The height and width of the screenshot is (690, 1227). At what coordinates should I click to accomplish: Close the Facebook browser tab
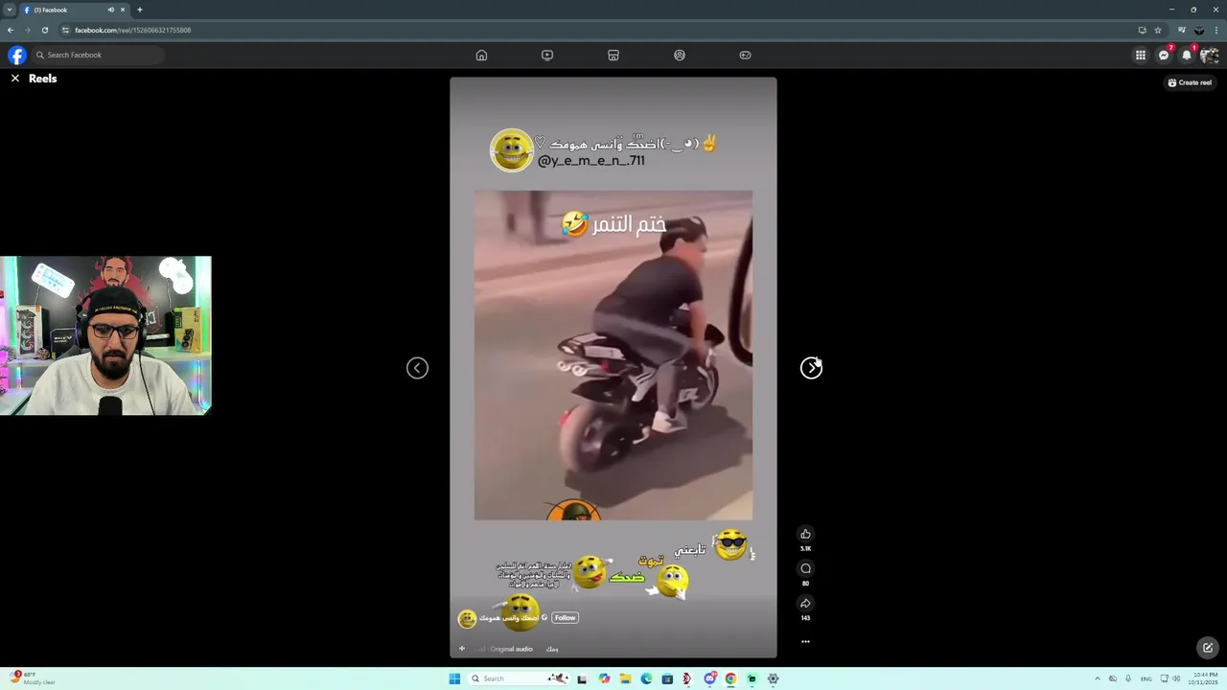click(x=123, y=10)
